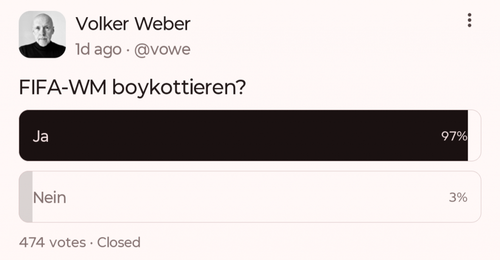Select the "Nein" poll option label
Screen dimensions: 500x260
pyautogui.click(x=49, y=198)
